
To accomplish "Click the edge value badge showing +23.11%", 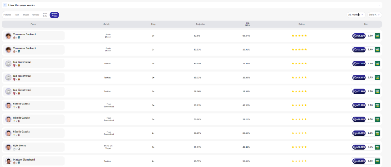I will (359, 50).
